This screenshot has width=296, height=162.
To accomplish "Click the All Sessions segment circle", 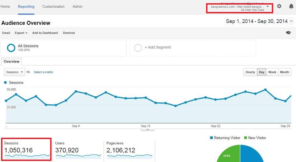I will click(11, 48).
